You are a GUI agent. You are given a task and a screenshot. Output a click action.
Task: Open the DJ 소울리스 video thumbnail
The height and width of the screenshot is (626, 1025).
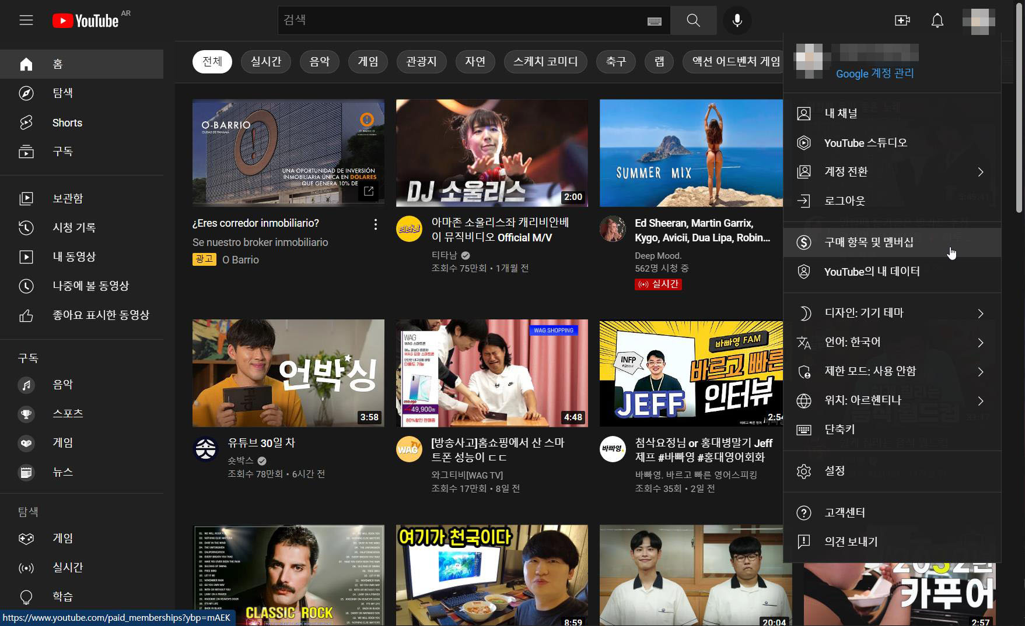(492, 153)
